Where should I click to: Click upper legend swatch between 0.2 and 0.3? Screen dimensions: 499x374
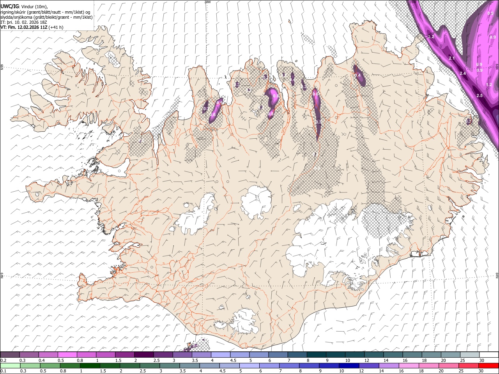tap(10, 355)
